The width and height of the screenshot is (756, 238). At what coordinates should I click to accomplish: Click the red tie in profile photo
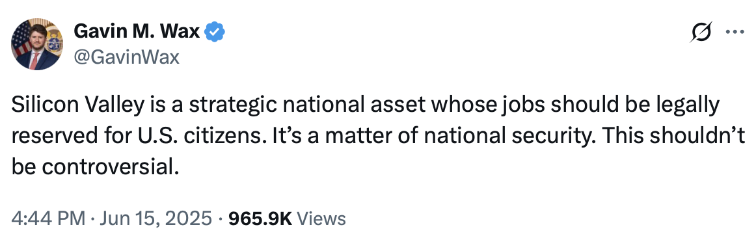(x=34, y=61)
